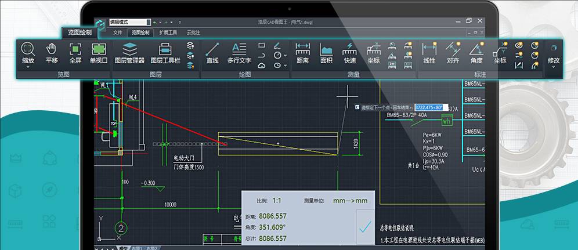Image resolution: width=578 pixels, height=250 pixels.
Task: Click the Pe=6KW parameter text
Action: click(x=432, y=135)
